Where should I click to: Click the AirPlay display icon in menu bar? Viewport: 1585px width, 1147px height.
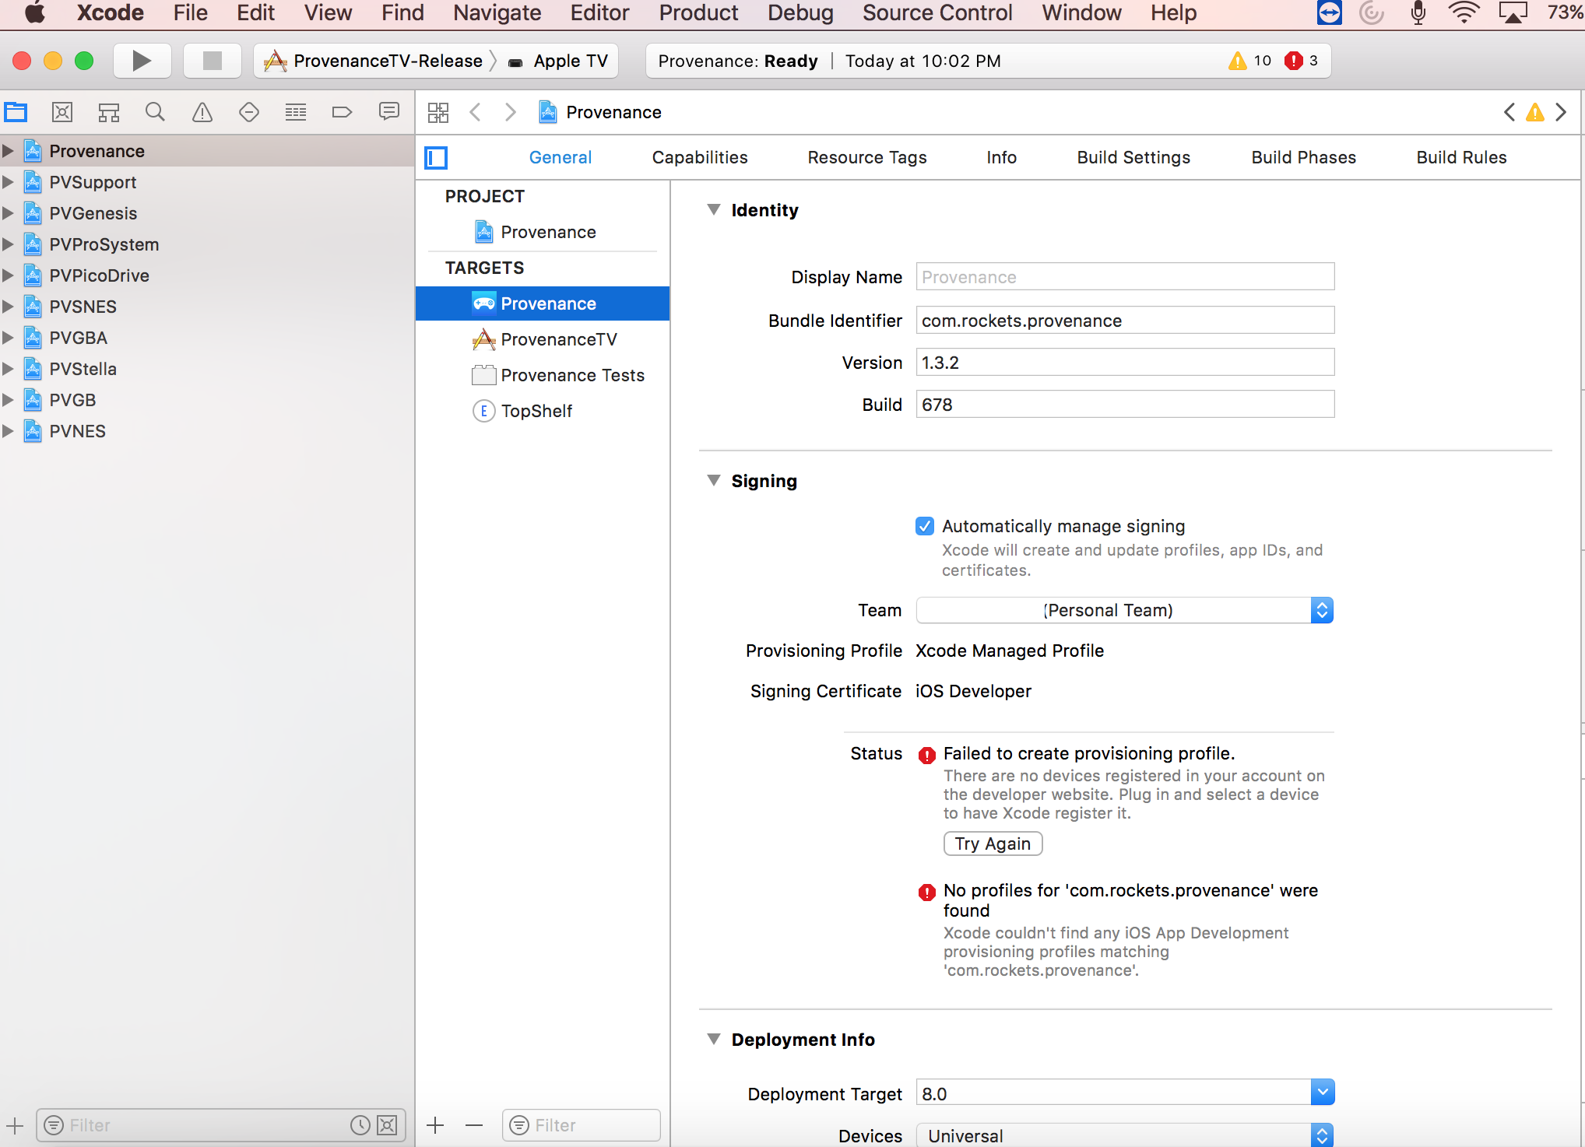click(1513, 13)
